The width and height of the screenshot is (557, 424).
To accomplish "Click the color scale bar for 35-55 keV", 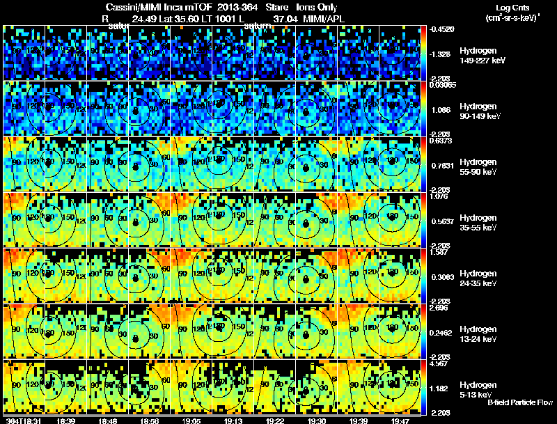I will click(423, 220).
